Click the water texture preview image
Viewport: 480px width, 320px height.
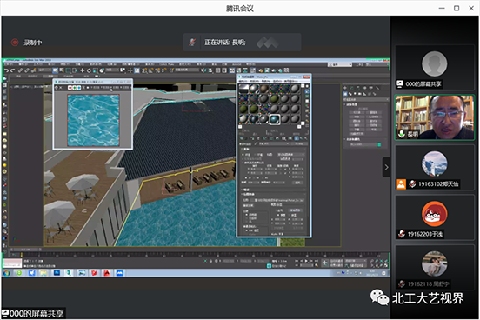click(x=93, y=120)
